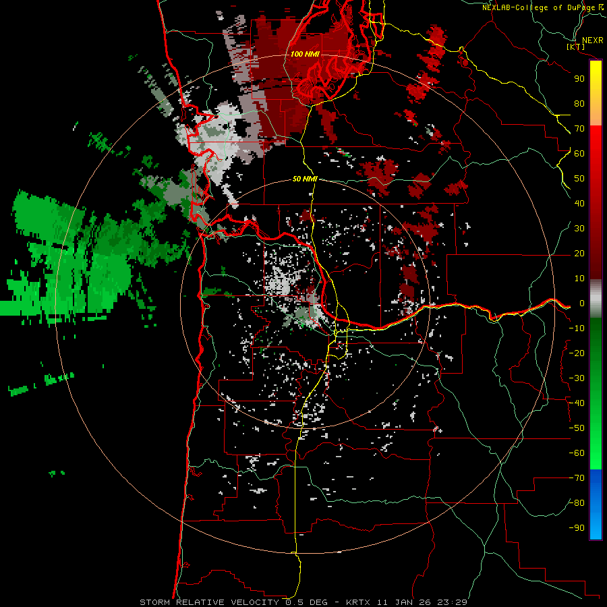This screenshot has height=607, width=607.
Task: Click the -10 value on the velocity scale
Action: [577, 328]
